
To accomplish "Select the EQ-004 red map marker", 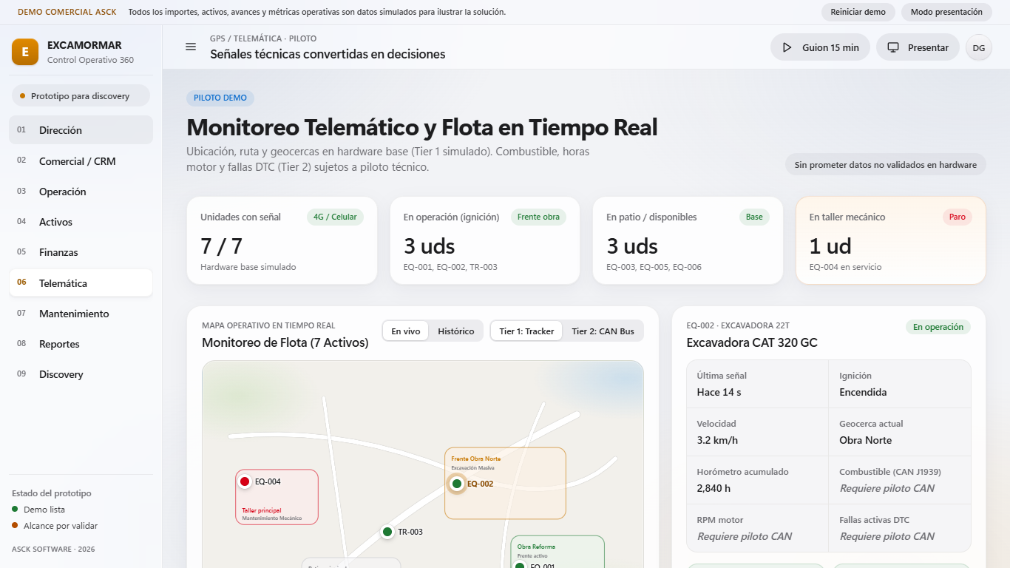I will point(245,481).
